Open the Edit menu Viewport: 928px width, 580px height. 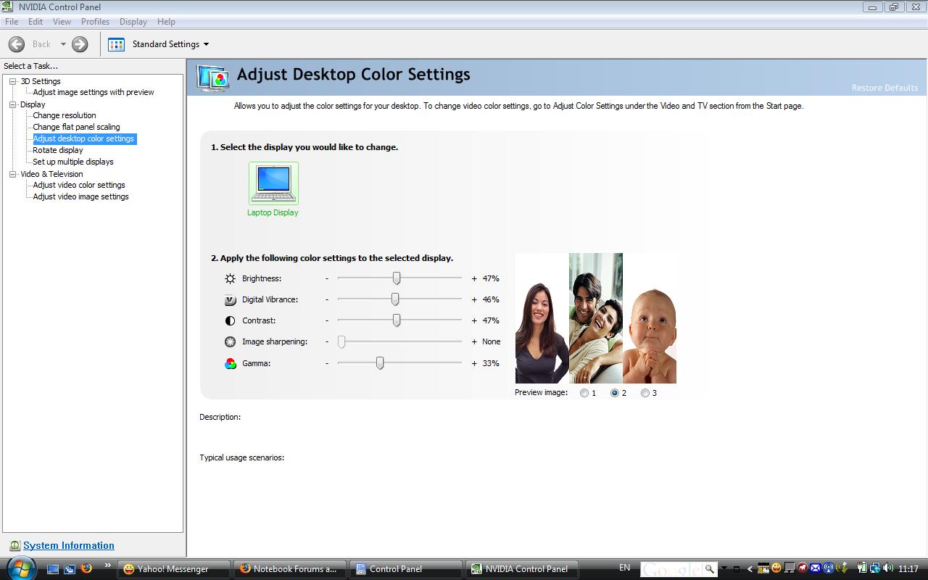[36, 22]
